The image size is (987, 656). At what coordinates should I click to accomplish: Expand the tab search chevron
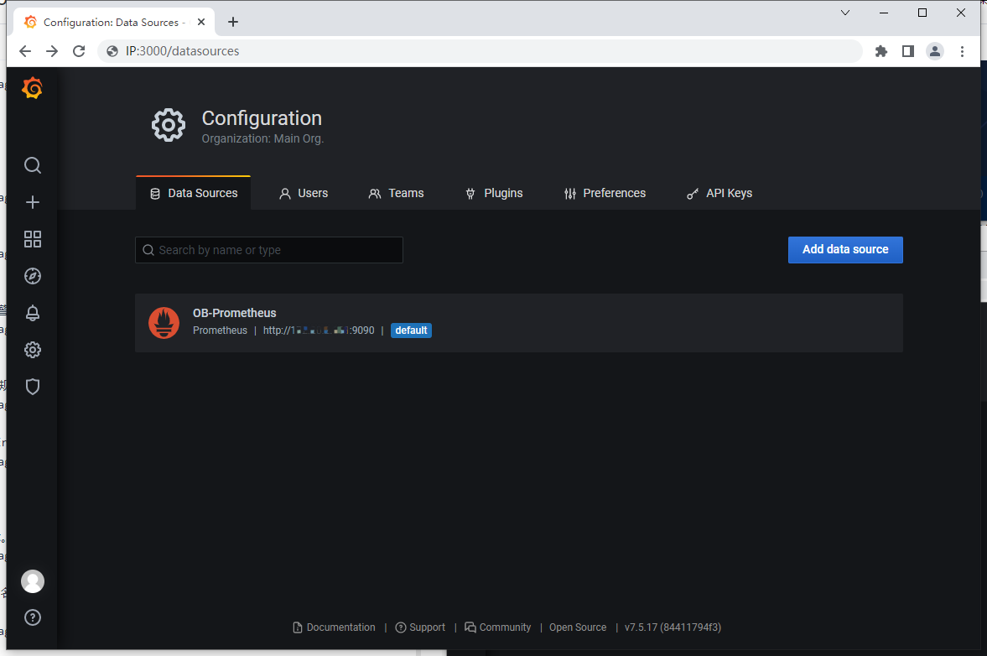click(845, 13)
